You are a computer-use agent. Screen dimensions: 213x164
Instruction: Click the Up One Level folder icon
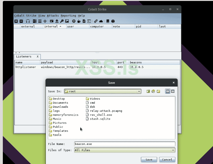coord(148,91)
